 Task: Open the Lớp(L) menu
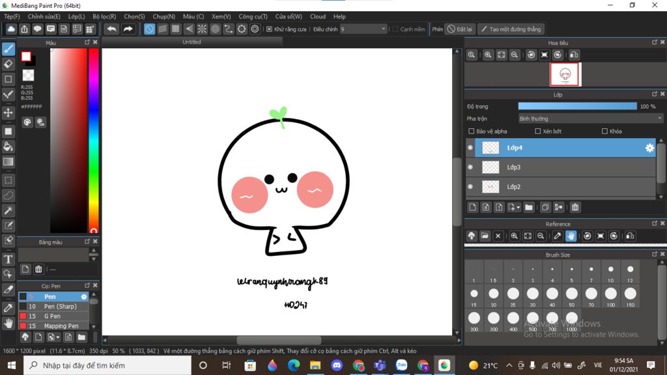point(77,16)
